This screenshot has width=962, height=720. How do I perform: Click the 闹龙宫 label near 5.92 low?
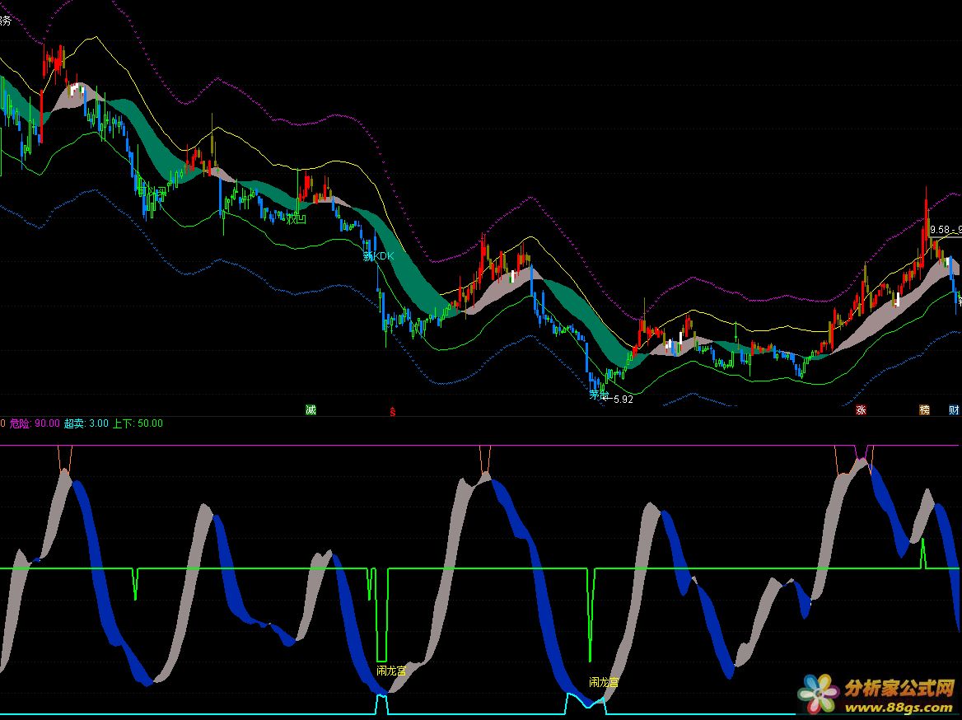click(x=604, y=682)
